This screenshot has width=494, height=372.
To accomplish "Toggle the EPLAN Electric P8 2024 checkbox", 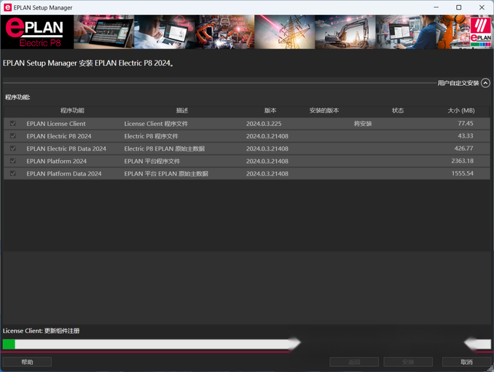I will coord(12,136).
